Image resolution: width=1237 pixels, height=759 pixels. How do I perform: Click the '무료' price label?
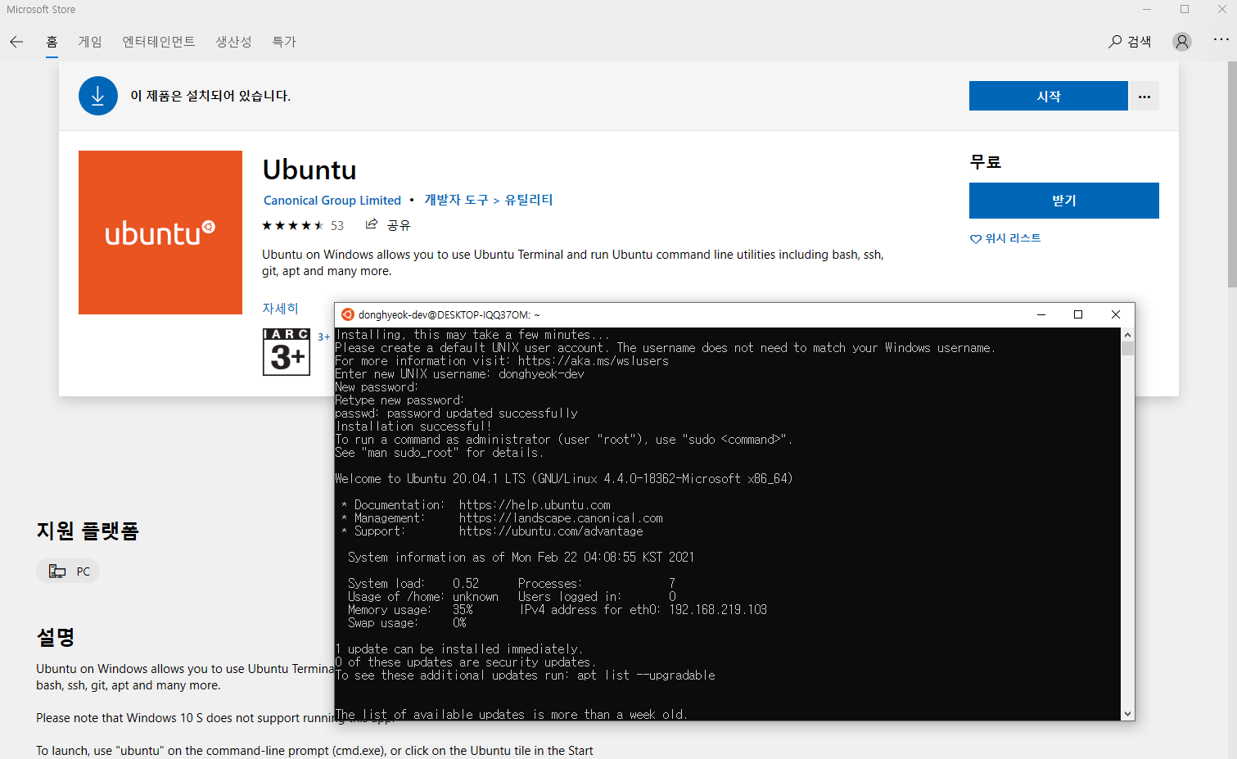(986, 161)
